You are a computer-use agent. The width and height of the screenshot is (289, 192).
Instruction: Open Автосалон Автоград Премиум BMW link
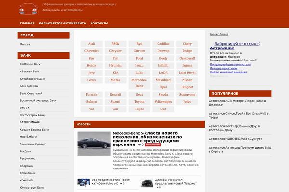coord(240,150)
